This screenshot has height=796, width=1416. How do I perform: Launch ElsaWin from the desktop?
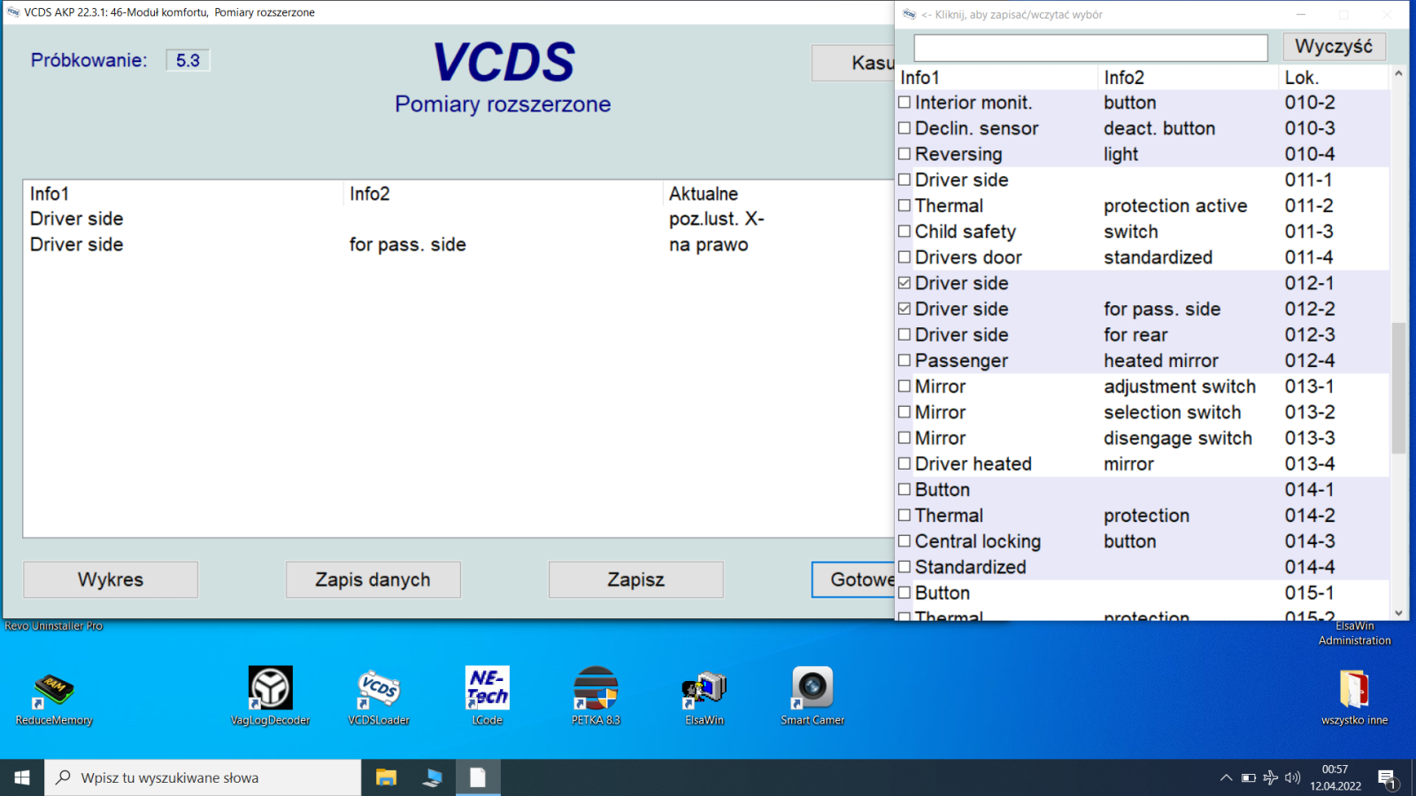(x=704, y=697)
